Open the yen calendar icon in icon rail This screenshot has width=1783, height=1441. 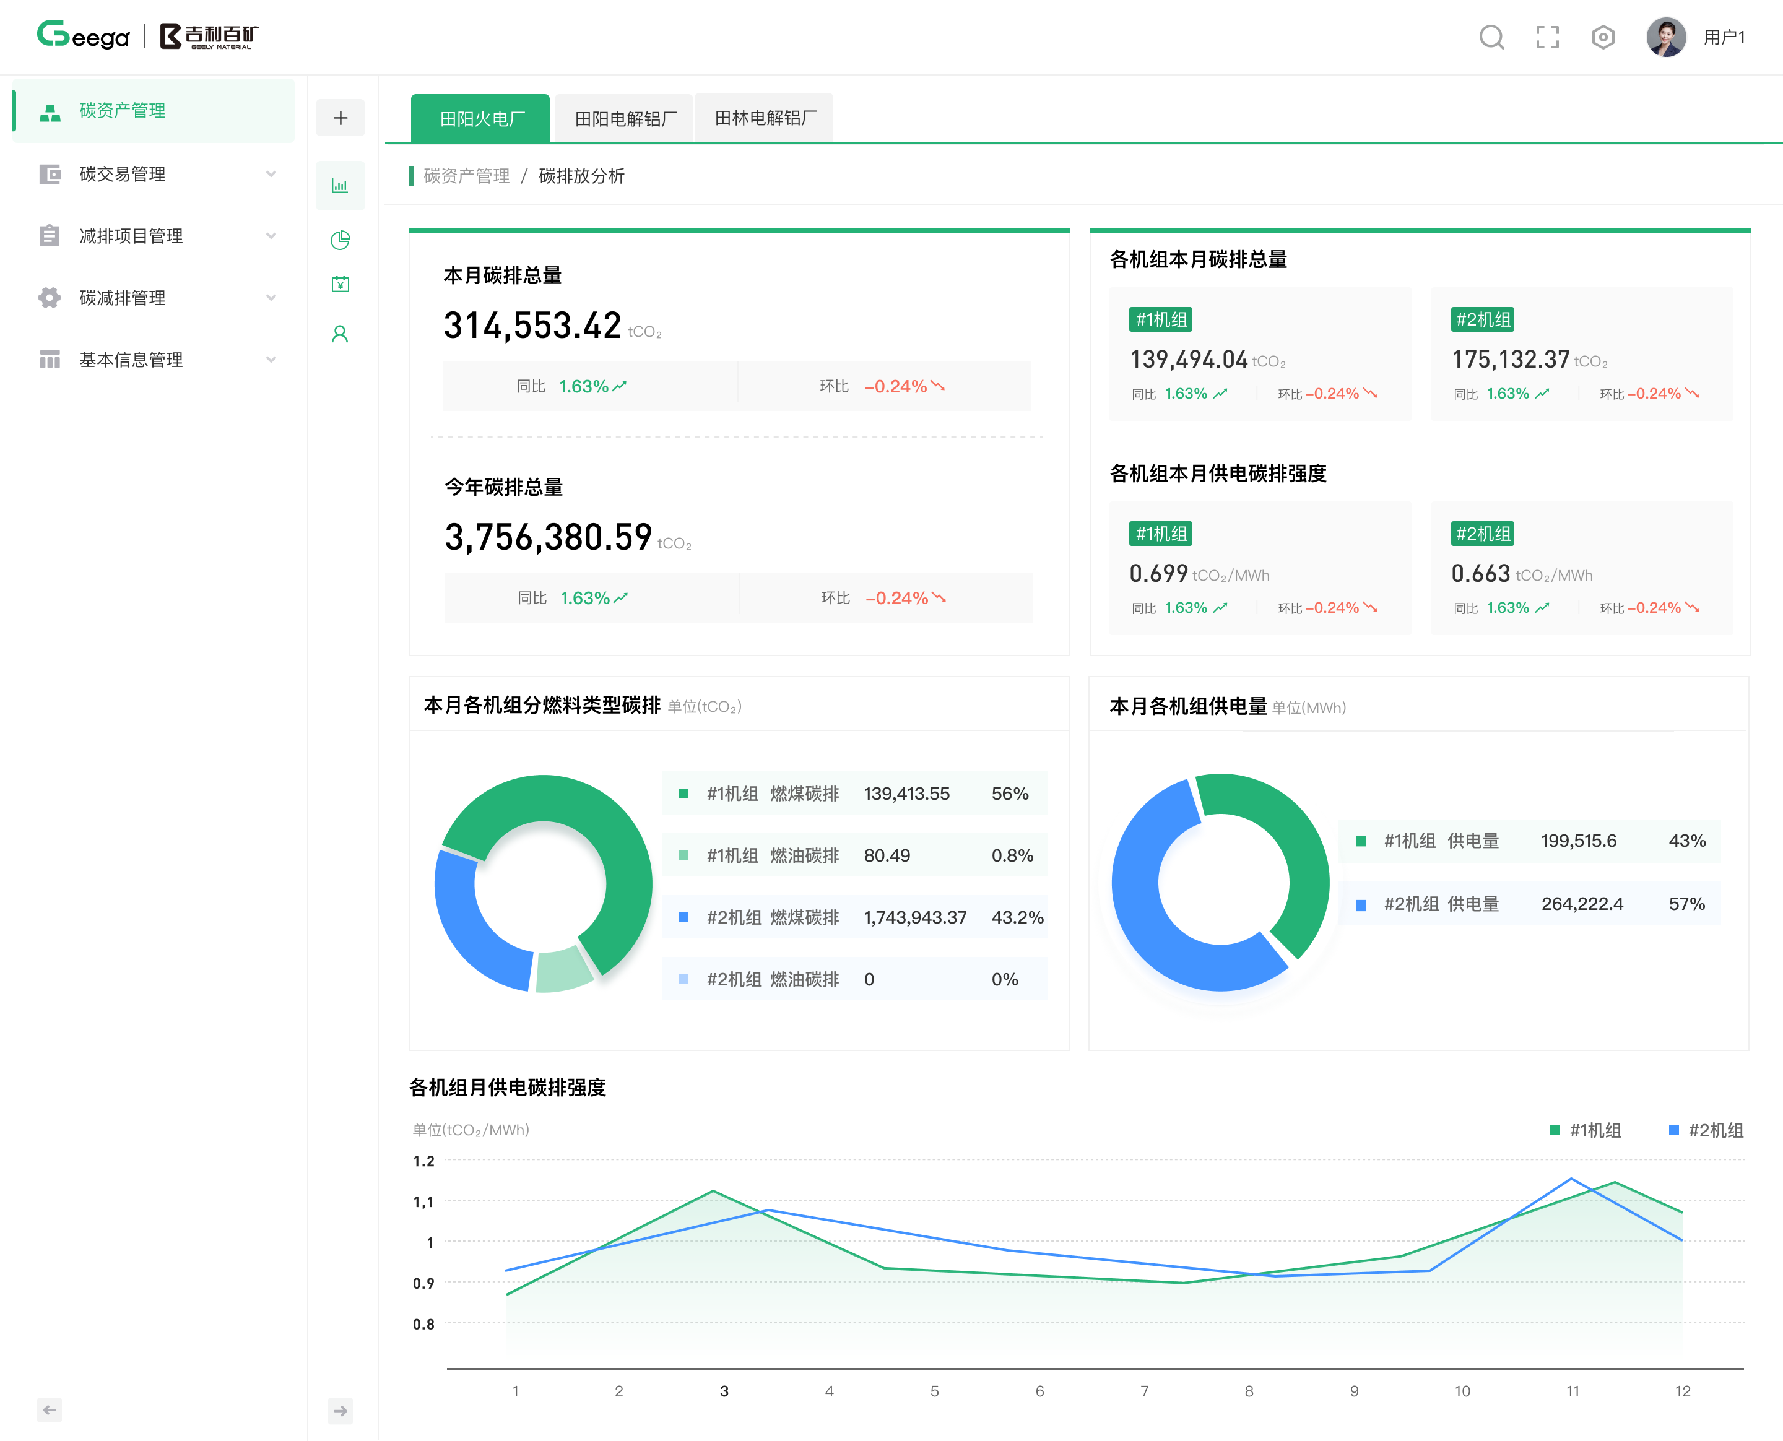341,285
